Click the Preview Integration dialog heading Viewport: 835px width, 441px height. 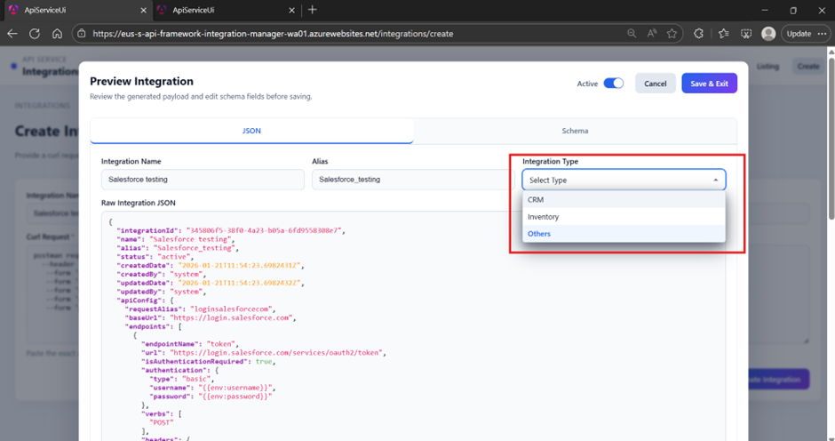point(141,81)
